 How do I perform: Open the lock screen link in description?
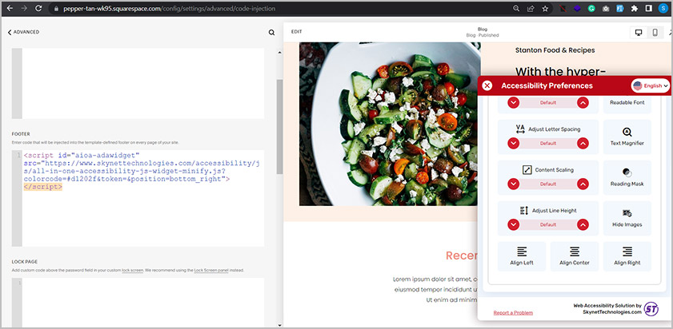[x=132, y=271]
